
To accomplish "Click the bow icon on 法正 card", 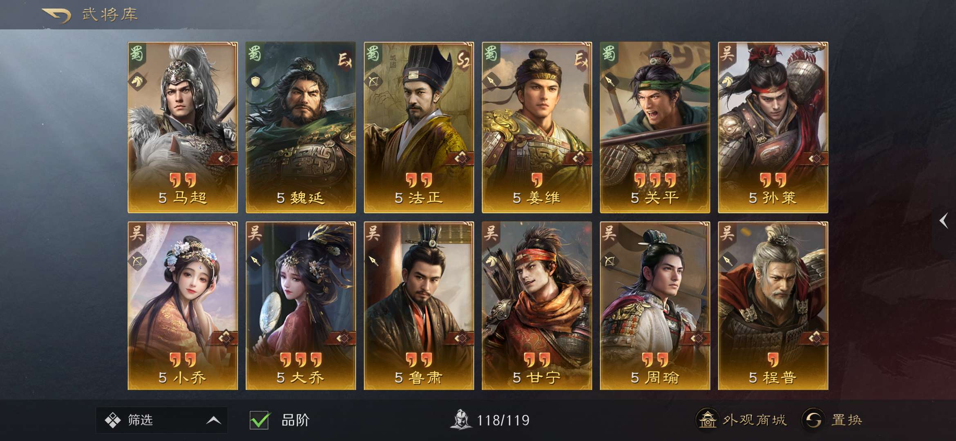I will pos(374,81).
